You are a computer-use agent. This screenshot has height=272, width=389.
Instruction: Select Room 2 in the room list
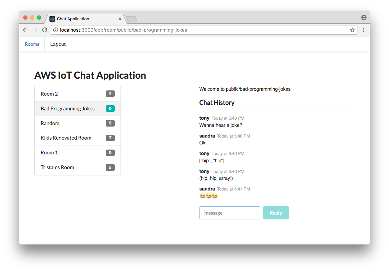(x=78, y=94)
